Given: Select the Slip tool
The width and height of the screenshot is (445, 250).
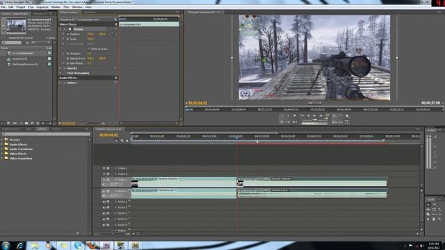Looking at the screenshot, I should tap(434, 215).
